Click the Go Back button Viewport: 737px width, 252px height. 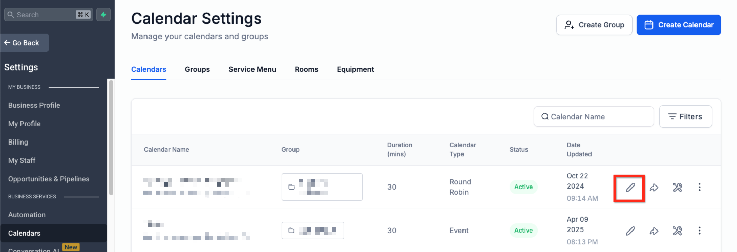(25, 43)
